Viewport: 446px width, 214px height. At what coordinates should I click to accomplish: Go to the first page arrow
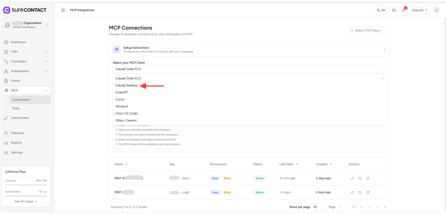(361, 207)
